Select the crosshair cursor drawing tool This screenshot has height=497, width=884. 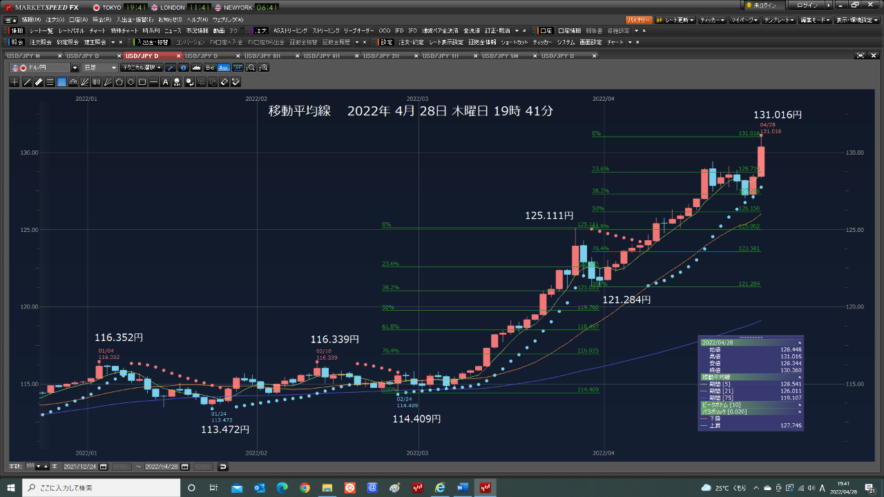click(15, 82)
